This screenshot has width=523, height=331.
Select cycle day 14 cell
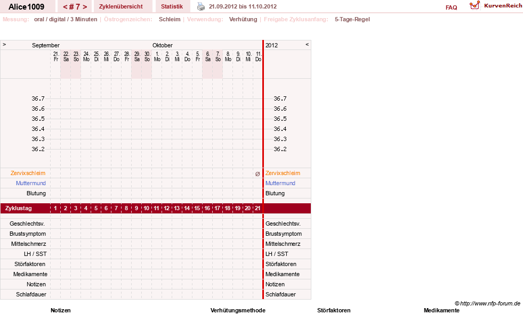[187, 208]
